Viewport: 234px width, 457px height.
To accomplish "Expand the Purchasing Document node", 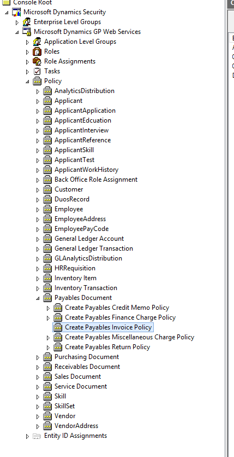I will click(x=38, y=357).
